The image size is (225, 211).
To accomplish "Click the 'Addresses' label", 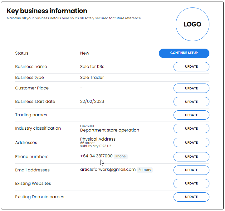I will pyautogui.click(x=26, y=143).
